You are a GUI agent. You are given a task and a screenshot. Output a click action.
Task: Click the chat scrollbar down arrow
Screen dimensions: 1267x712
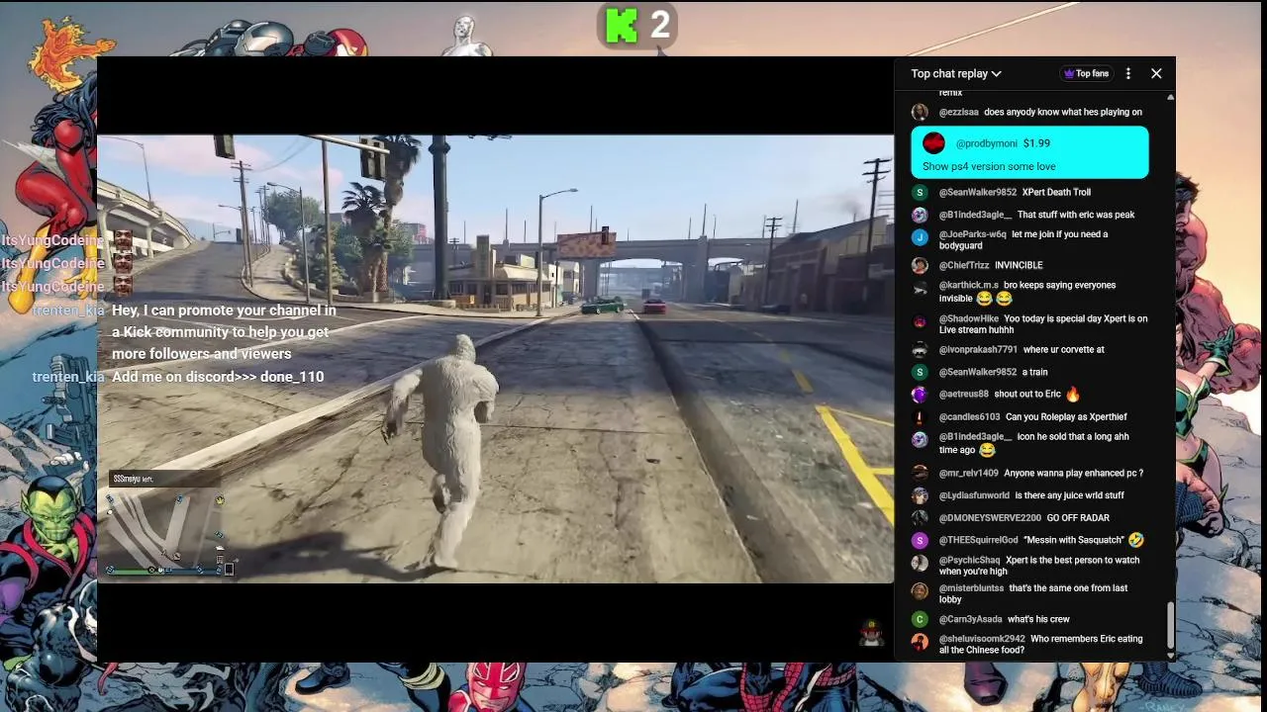pyautogui.click(x=1170, y=655)
